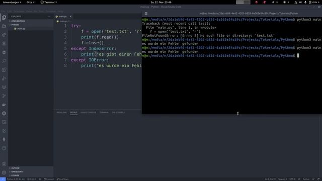Image resolution: width=322 pixels, height=181 pixels.
Task: Open the Terminal app menu in the top panel
Action: click(x=49, y=2)
